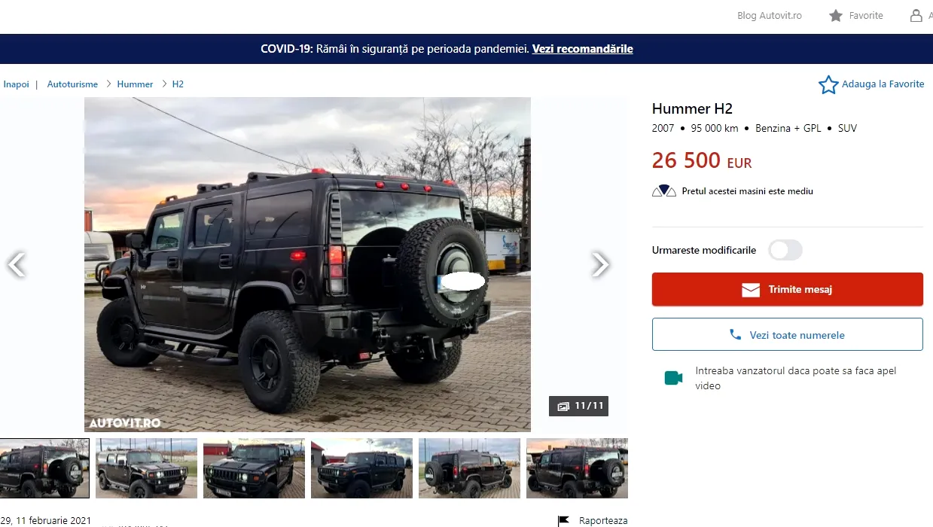
Task: Open Blog Autovit.ro link
Action: pyautogui.click(x=770, y=15)
